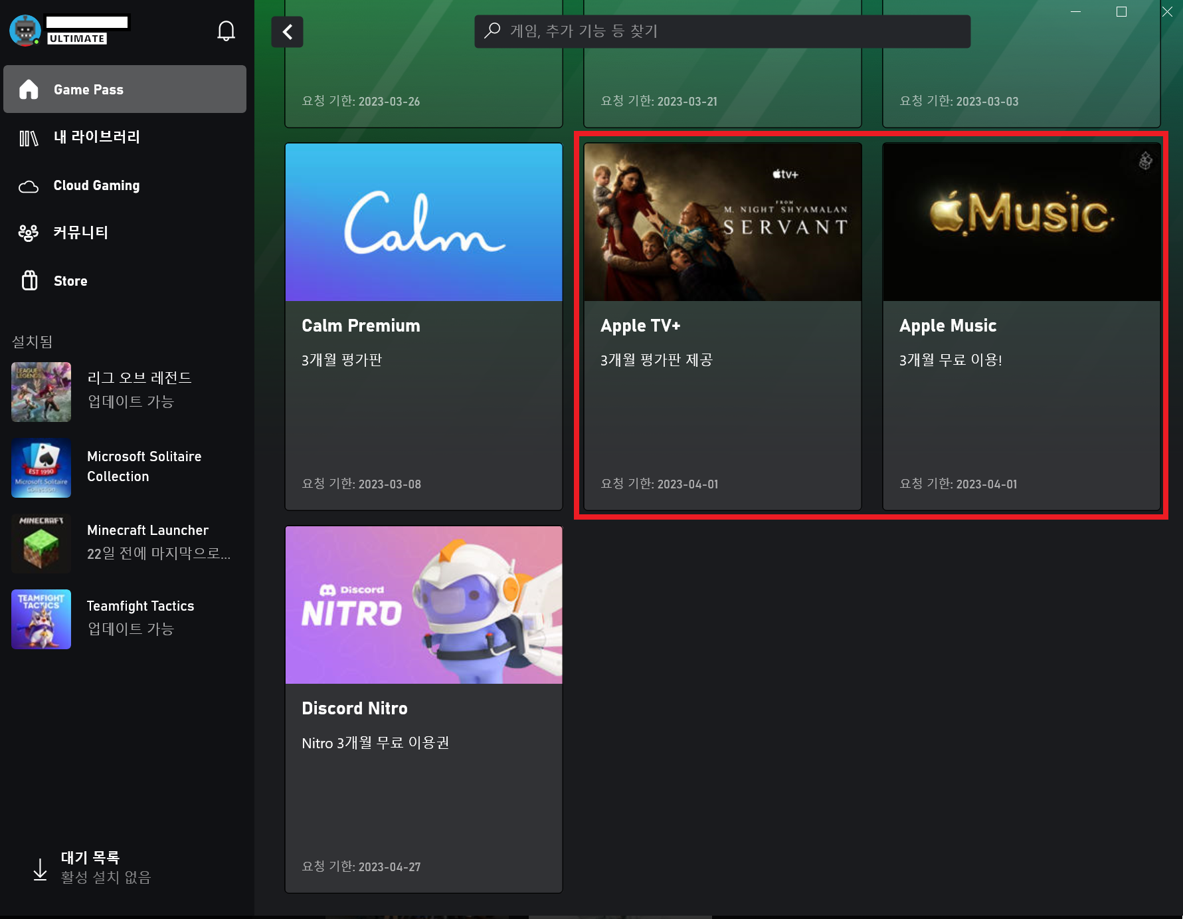Click the Store shopping bag icon
Screen dimensions: 1183x919
[29, 280]
